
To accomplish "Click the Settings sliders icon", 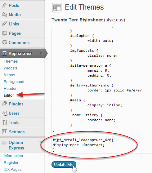I will click(5, 132).
